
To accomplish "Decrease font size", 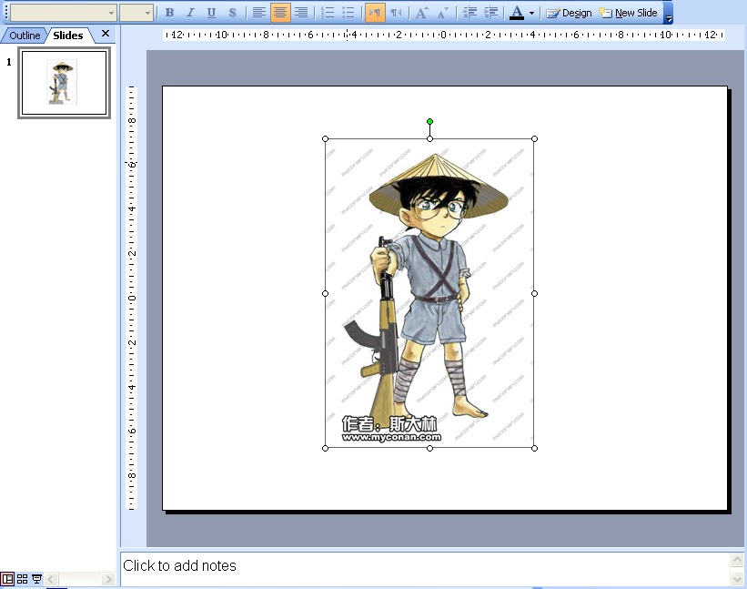I will point(443,13).
